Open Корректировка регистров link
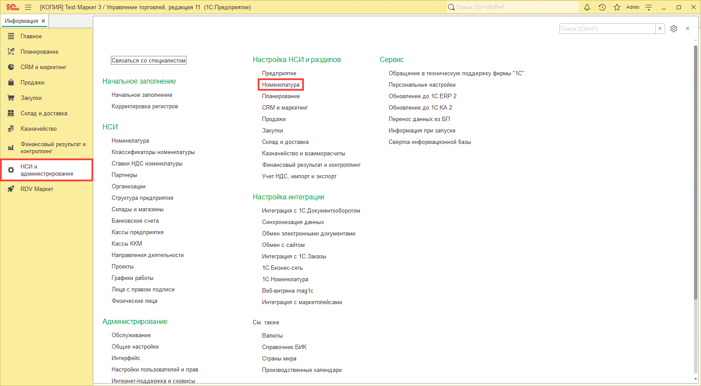Screen dimensions: 701x386 145,107
